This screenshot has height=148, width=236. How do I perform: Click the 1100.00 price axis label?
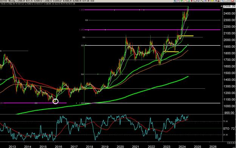(229, 100)
